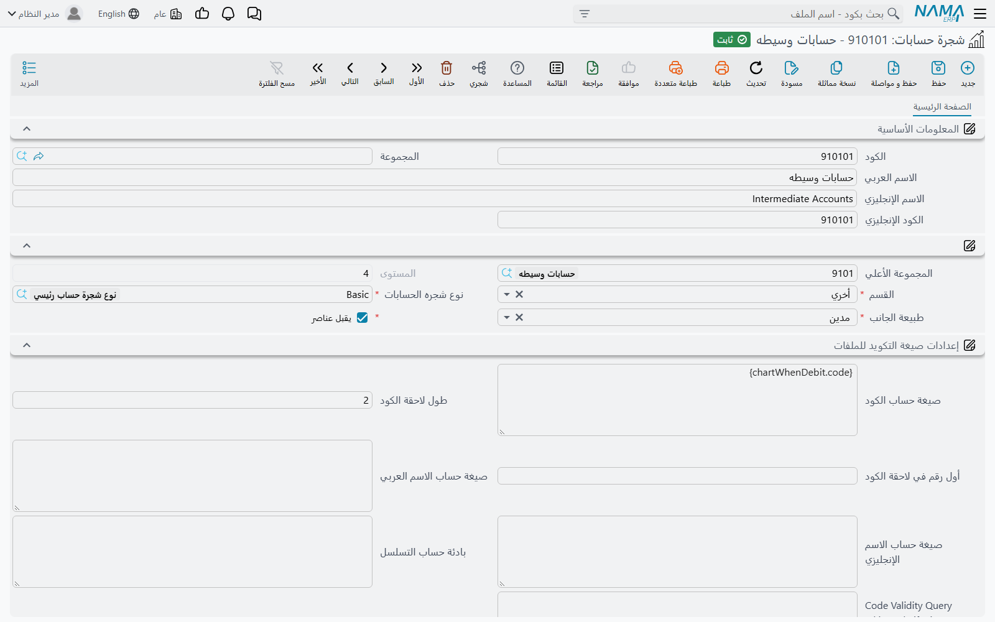Click the الاسم الإنجليزي input field
The height and width of the screenshot is (622, 995).
[435, 198]
